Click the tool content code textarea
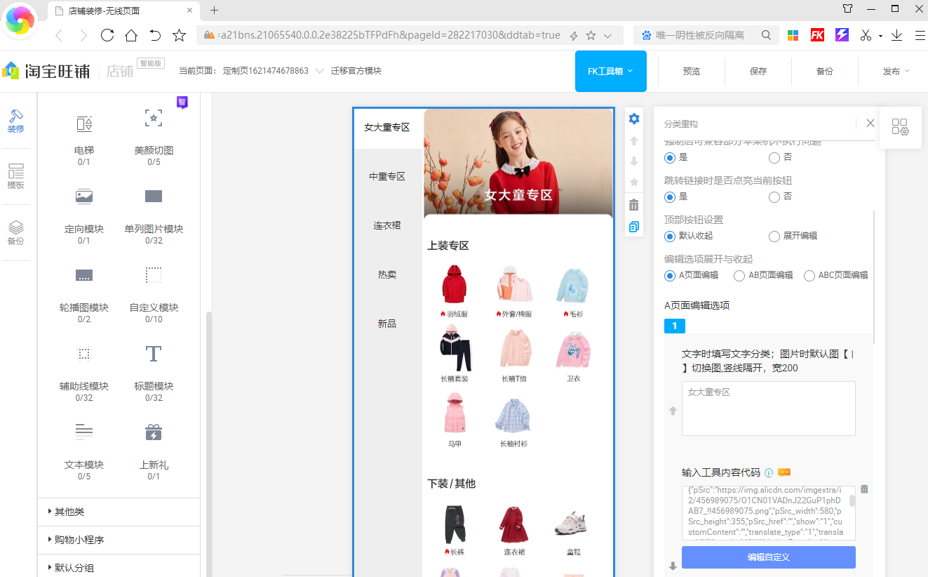Screen dimensions: 928x577 coord(768,512)
